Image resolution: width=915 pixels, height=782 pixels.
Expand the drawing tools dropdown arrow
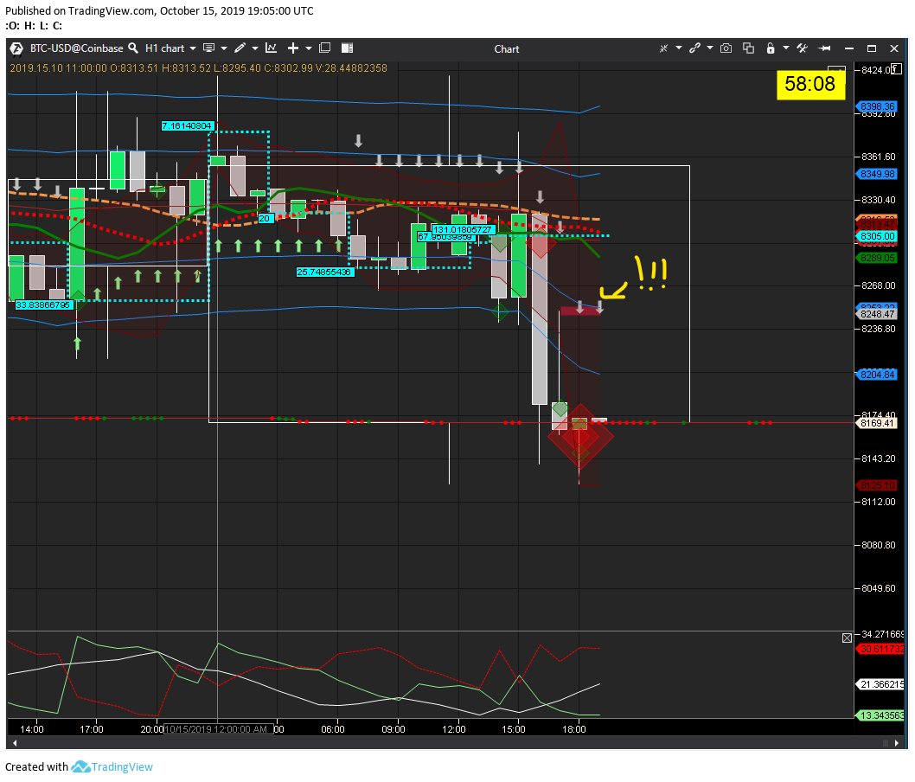pos(255,48)
